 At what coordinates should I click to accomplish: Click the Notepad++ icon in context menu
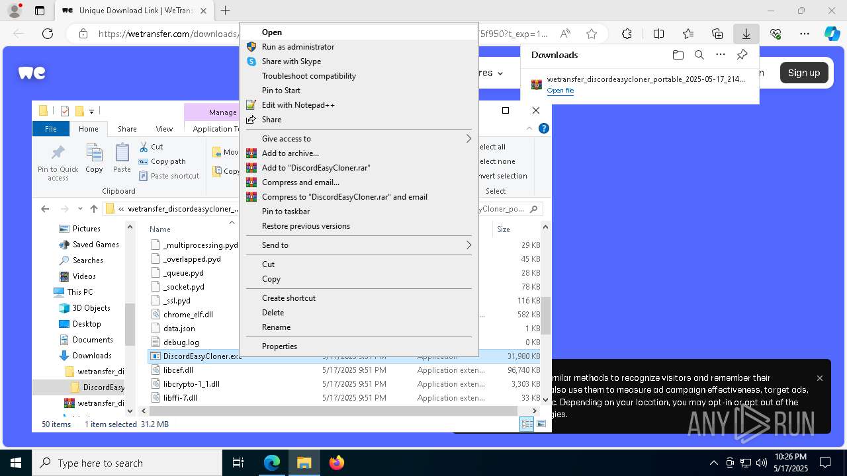(251, 104)
